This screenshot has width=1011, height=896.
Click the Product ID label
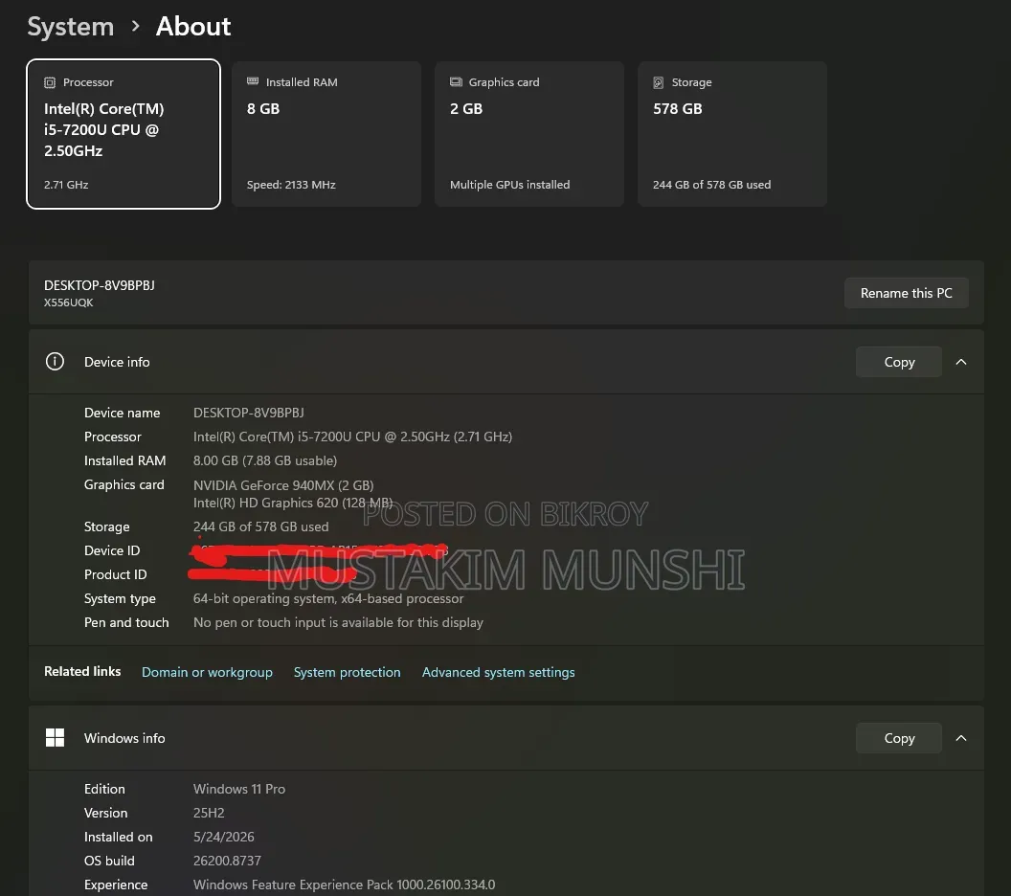(116, 574)
